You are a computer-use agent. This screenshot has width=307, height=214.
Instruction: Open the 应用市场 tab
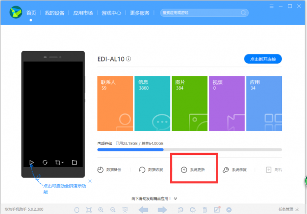tap(83, 13)
